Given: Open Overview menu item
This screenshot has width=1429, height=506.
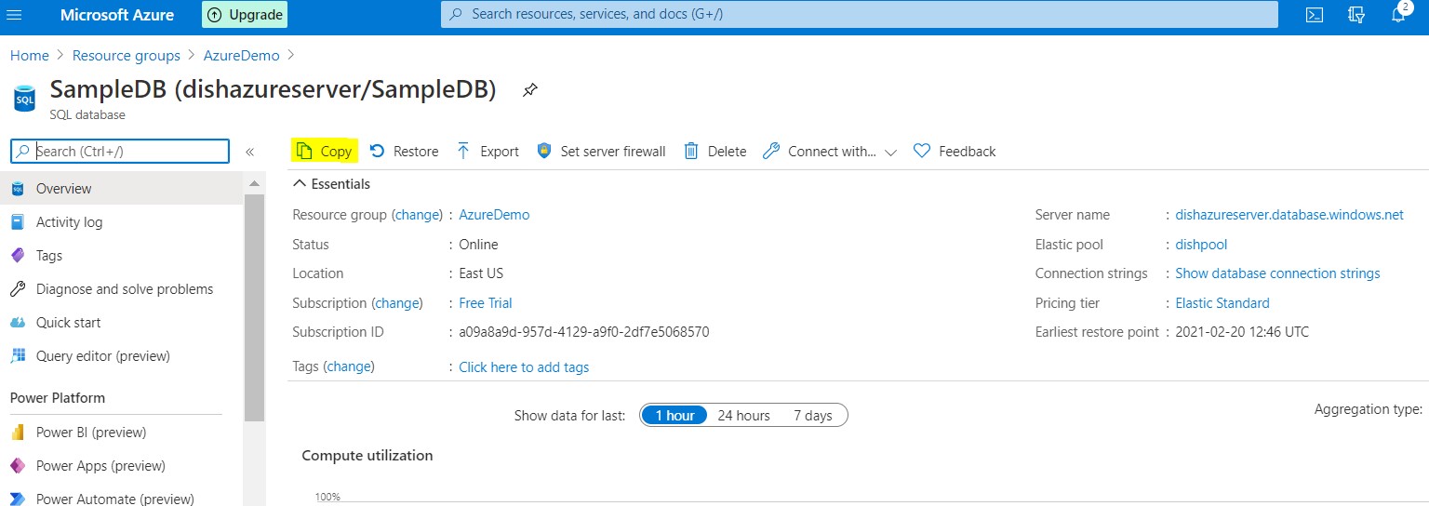Looking at the screenshot, I should coord(121,189).
